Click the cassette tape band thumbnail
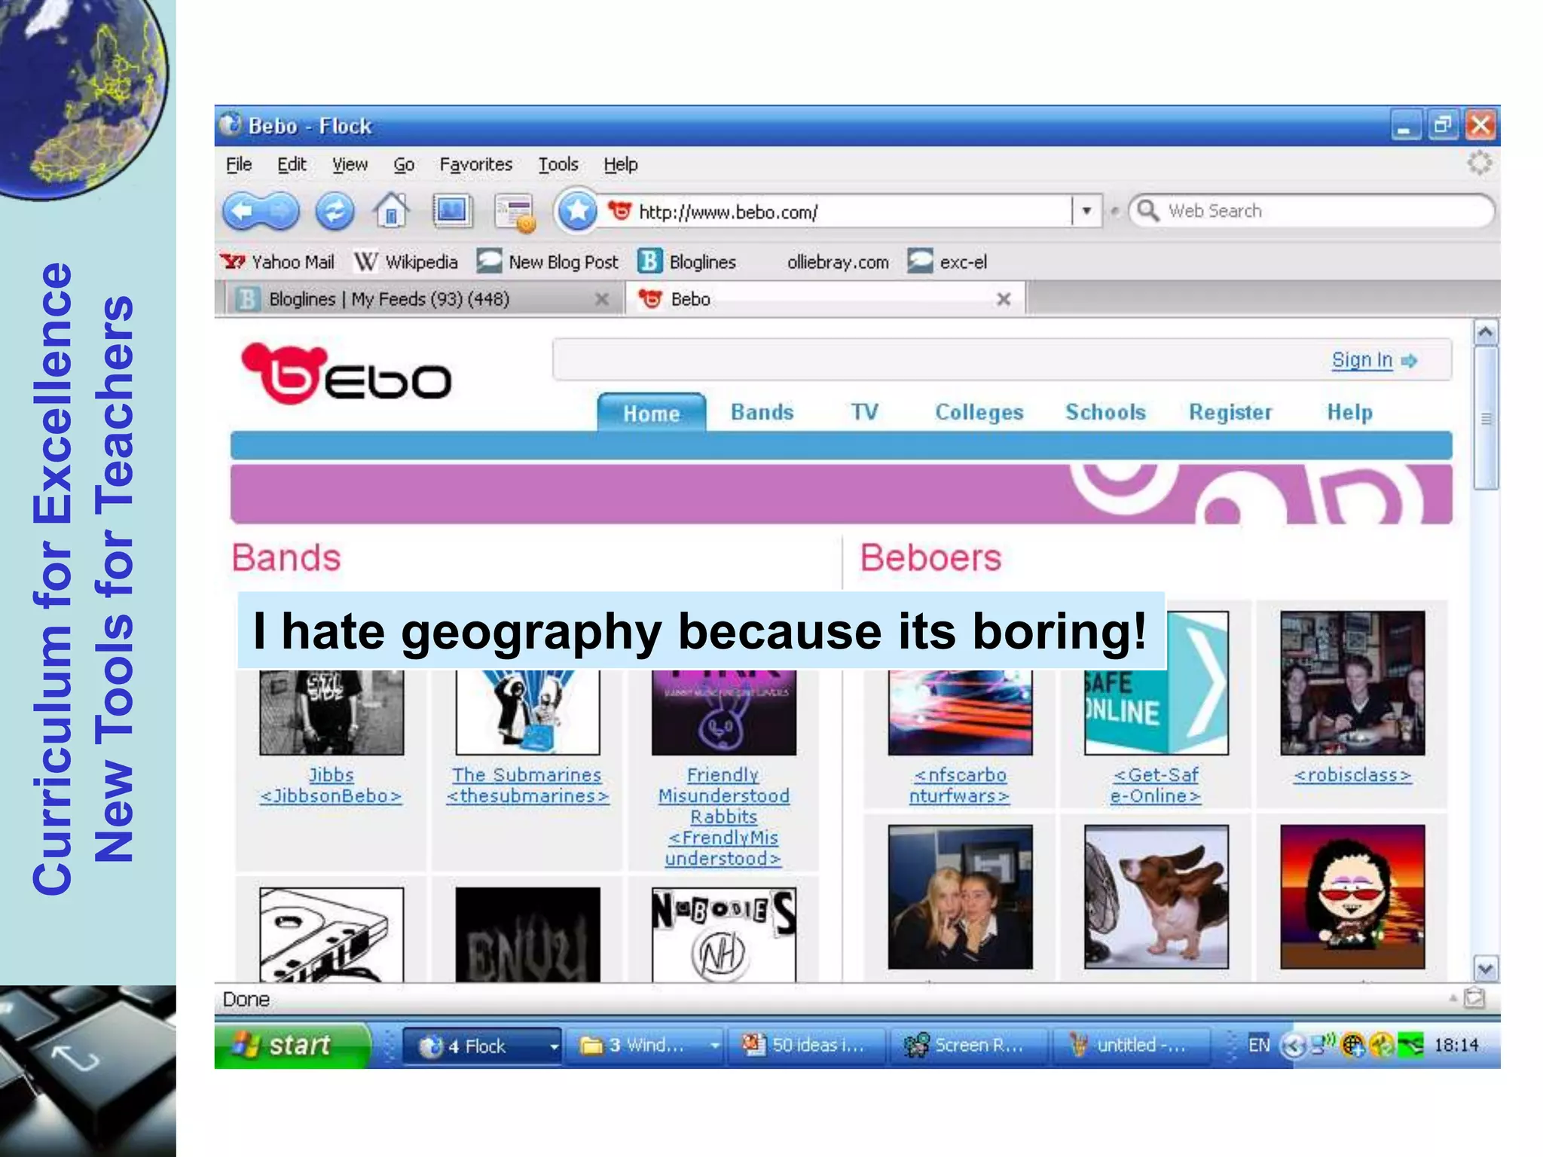 pyautogui.click(x=332, y=935)
